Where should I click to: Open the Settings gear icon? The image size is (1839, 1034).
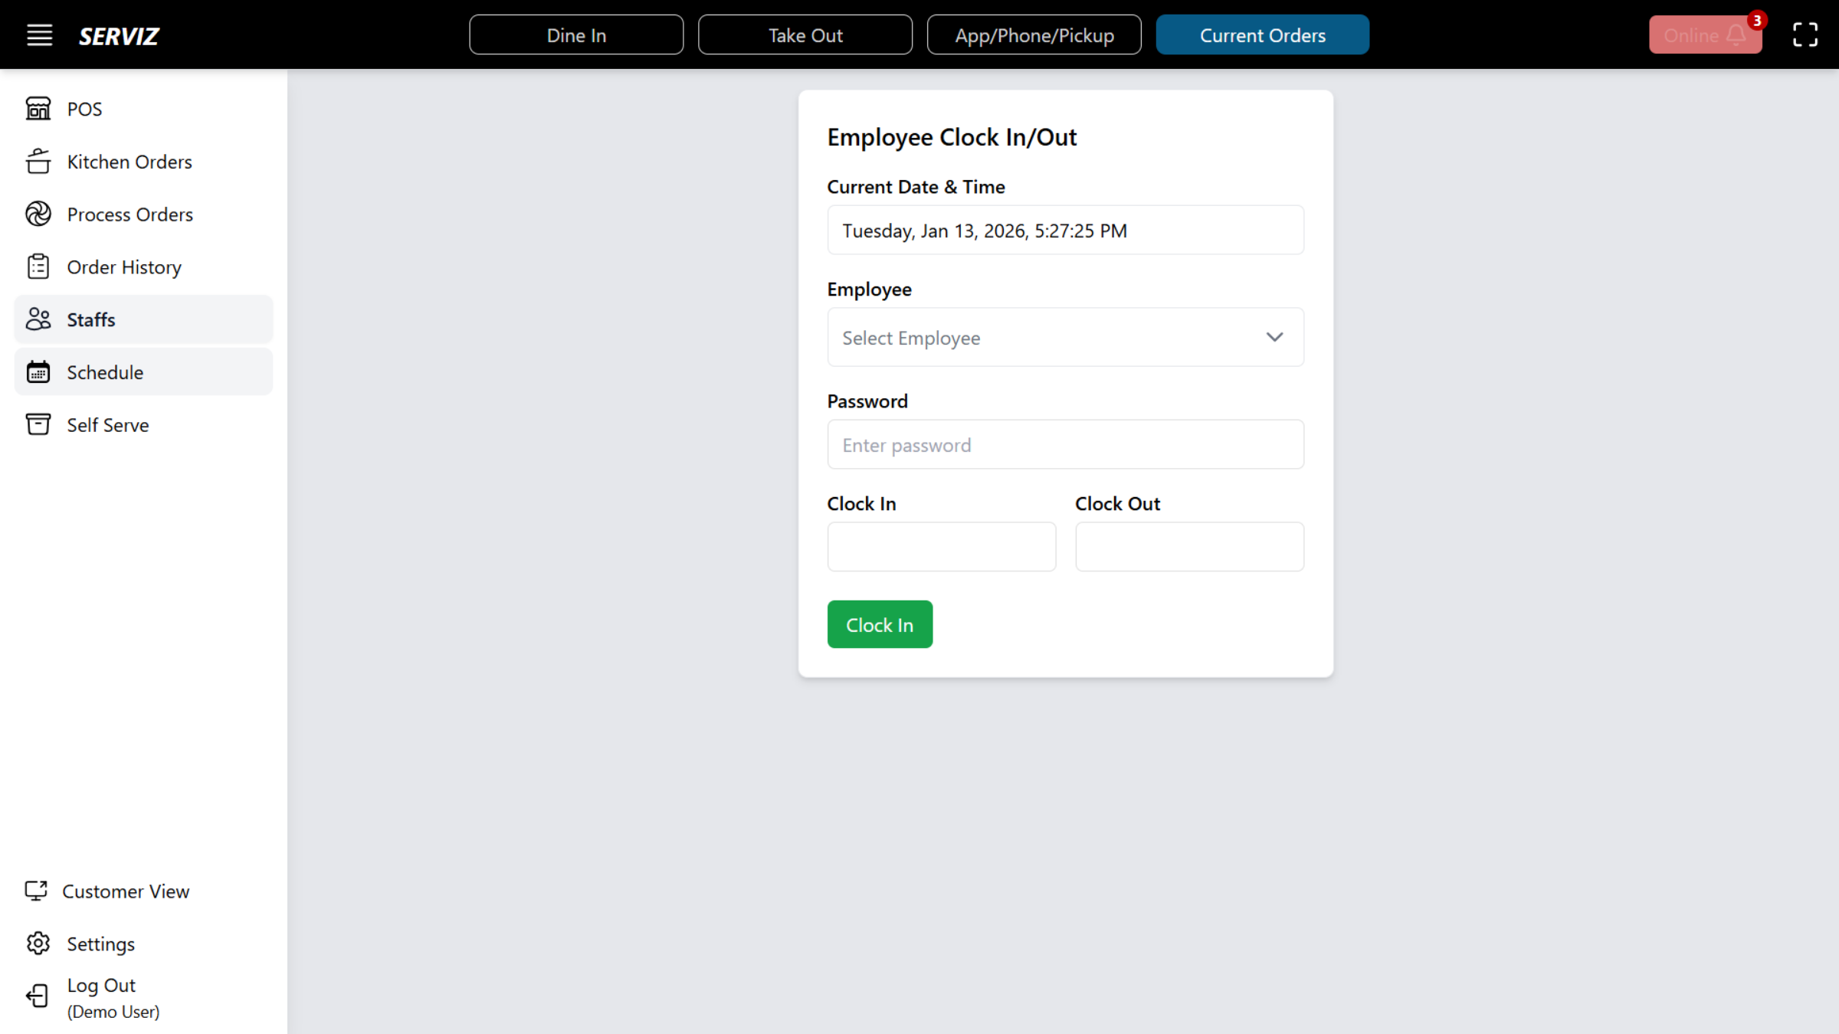[38, 944]
